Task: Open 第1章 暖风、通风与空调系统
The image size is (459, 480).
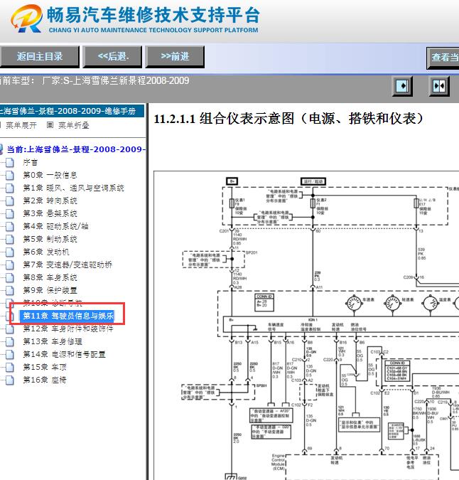Action: pyautogui.click(x=73, y=188)
